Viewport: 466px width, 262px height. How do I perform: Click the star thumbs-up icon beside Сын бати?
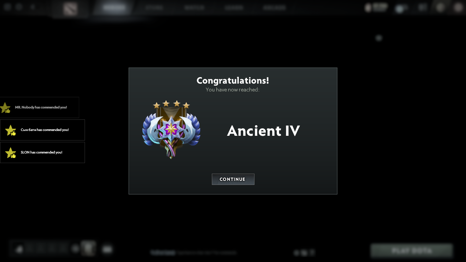[x=11, y=130]
